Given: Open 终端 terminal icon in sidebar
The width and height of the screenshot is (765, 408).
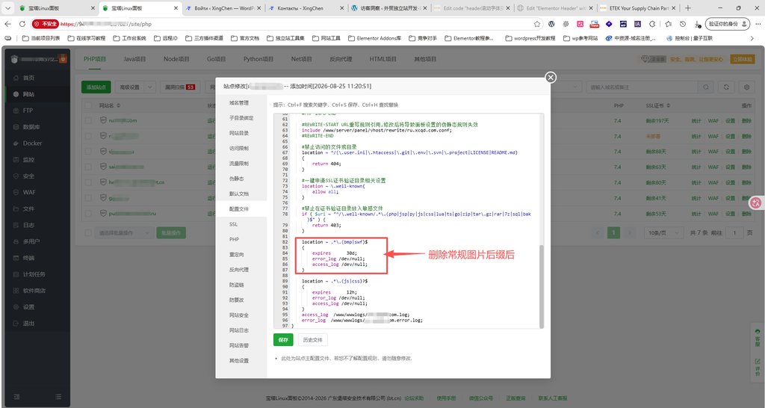Looking at the screenshot, I should tap(16, 258).
